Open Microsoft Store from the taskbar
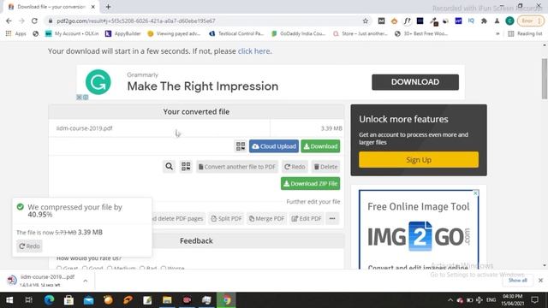This screenshot has width=548, height=308. pyautogui.click(x=68, y=300)
